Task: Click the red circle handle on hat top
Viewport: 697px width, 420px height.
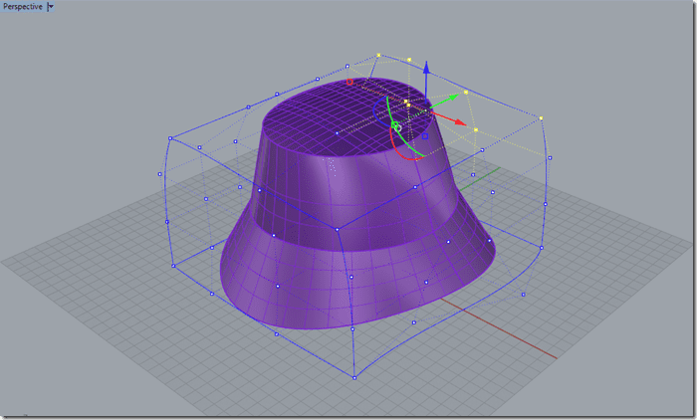Action: [x=349, y=83]
